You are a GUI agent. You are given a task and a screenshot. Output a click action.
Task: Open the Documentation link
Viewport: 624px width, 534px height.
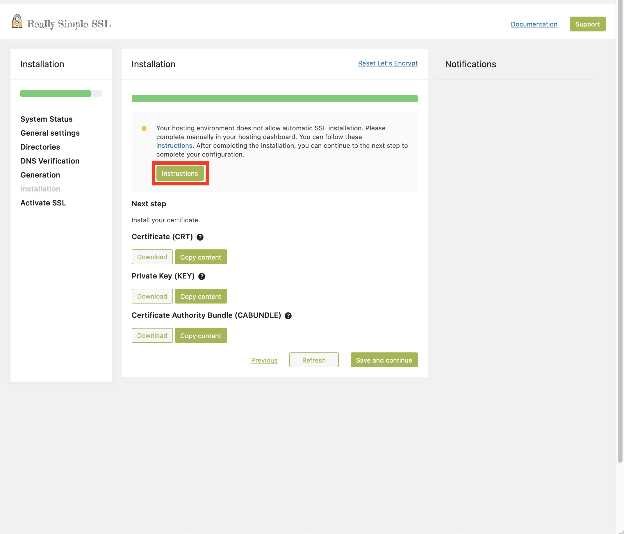coord(534,24)
